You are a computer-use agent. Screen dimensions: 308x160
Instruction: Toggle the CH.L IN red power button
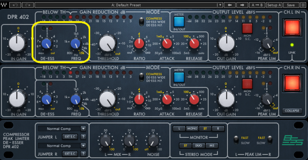tap(292, 28)
